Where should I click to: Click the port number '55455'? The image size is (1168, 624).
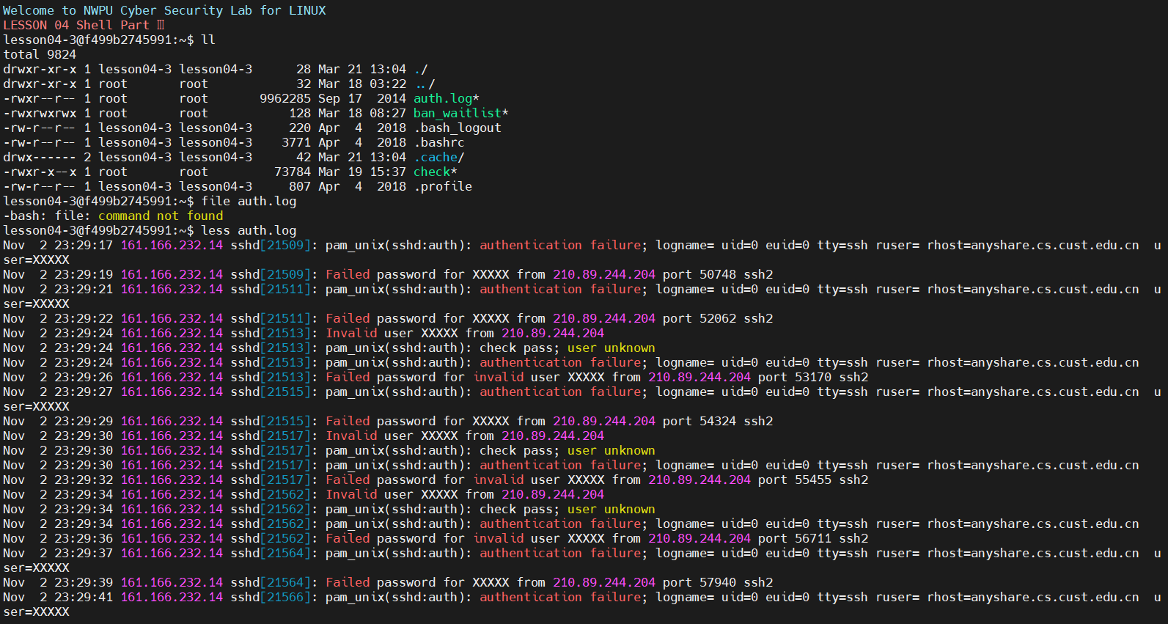pos(813,480)
